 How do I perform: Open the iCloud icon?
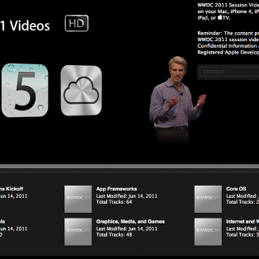pos(81,90)
